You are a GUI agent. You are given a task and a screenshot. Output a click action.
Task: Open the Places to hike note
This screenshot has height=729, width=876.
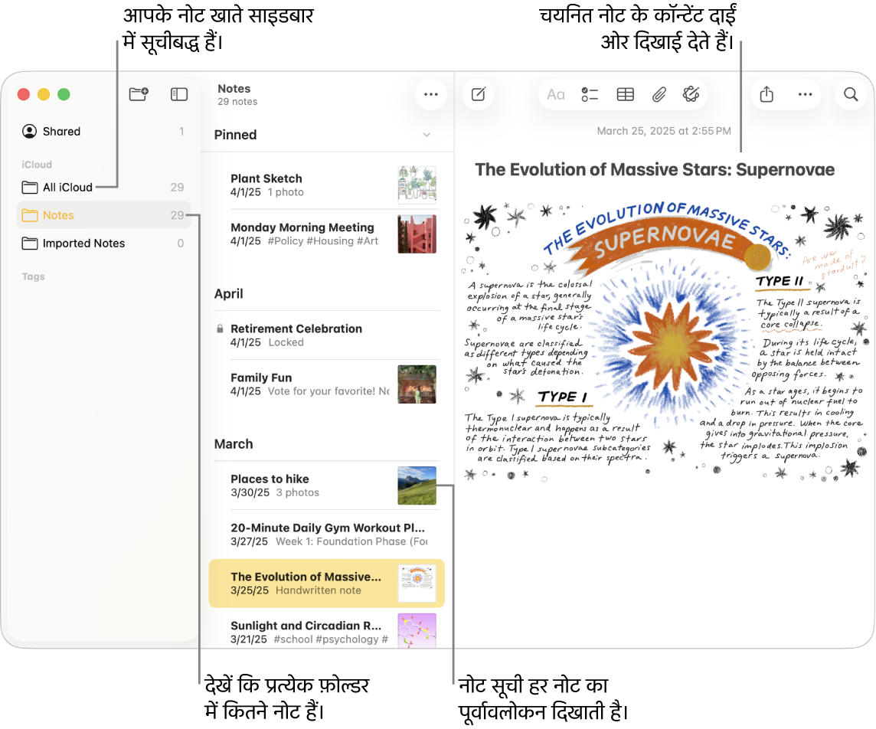tap(327, 485)
